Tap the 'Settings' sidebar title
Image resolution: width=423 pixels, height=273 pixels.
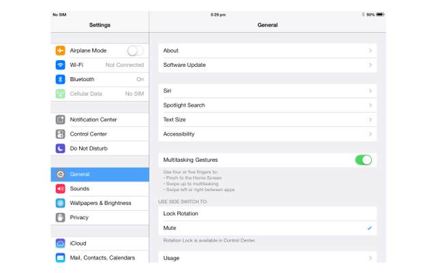click(x=100, y=25)
